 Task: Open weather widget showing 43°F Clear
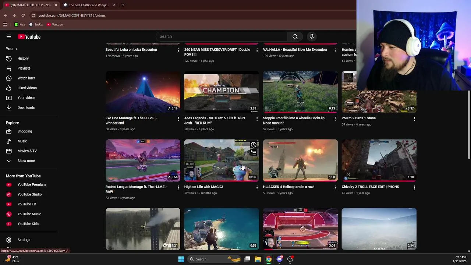[12, 259]
